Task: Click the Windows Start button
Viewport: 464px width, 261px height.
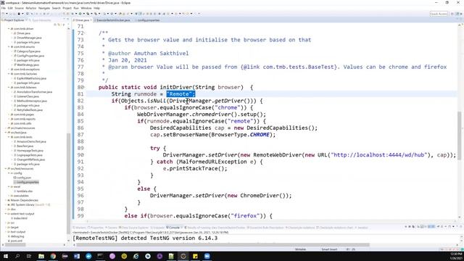Action: click(x=5, y=256)
